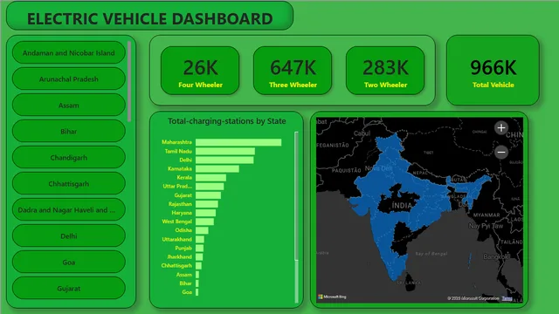This screenshot has height=314, width=559.
Task: Select the Uttar Pradesh bar
Action: tap(210, 187)
